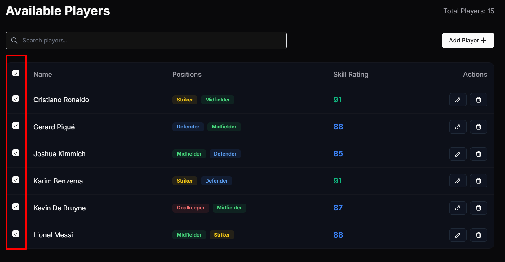Image resolution: width=505 pixels, height=262 pixels.
Task: Edit Cristiano Ronaldo with the pencil icon
Action: (x=458, y=100)
